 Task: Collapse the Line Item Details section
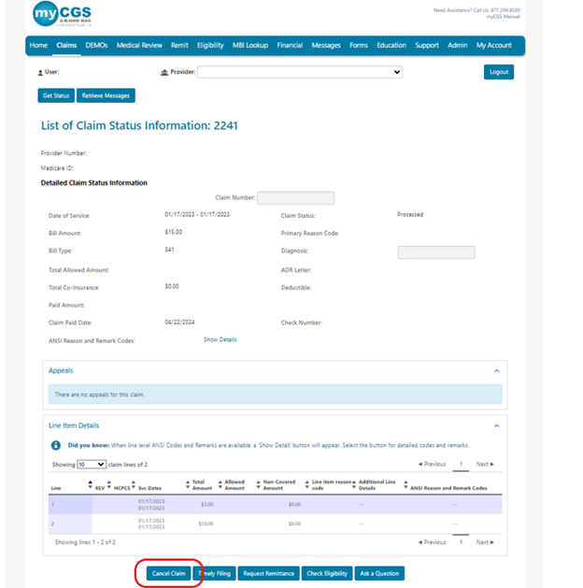[496, 425]
